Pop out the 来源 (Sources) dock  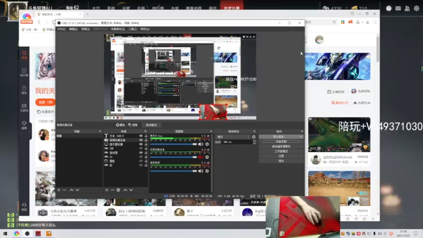point(145,131)
